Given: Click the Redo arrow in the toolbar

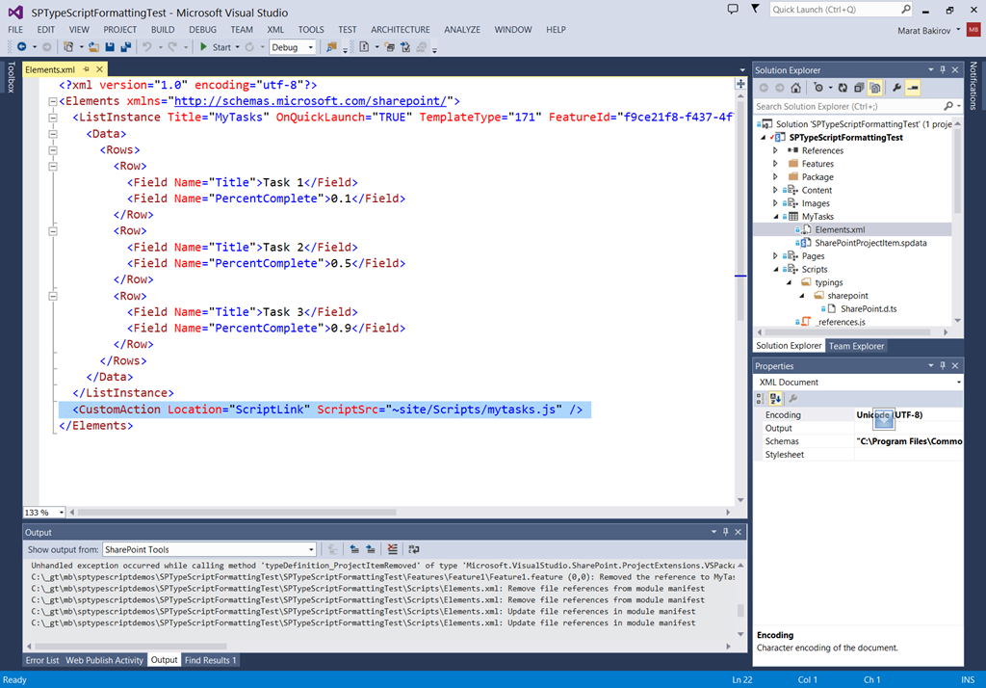Looking at the screenshot, I should point(172,47).
